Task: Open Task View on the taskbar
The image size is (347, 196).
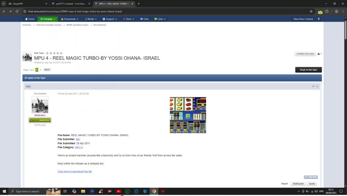Action: pyautogui.click(x=65, y=191)
